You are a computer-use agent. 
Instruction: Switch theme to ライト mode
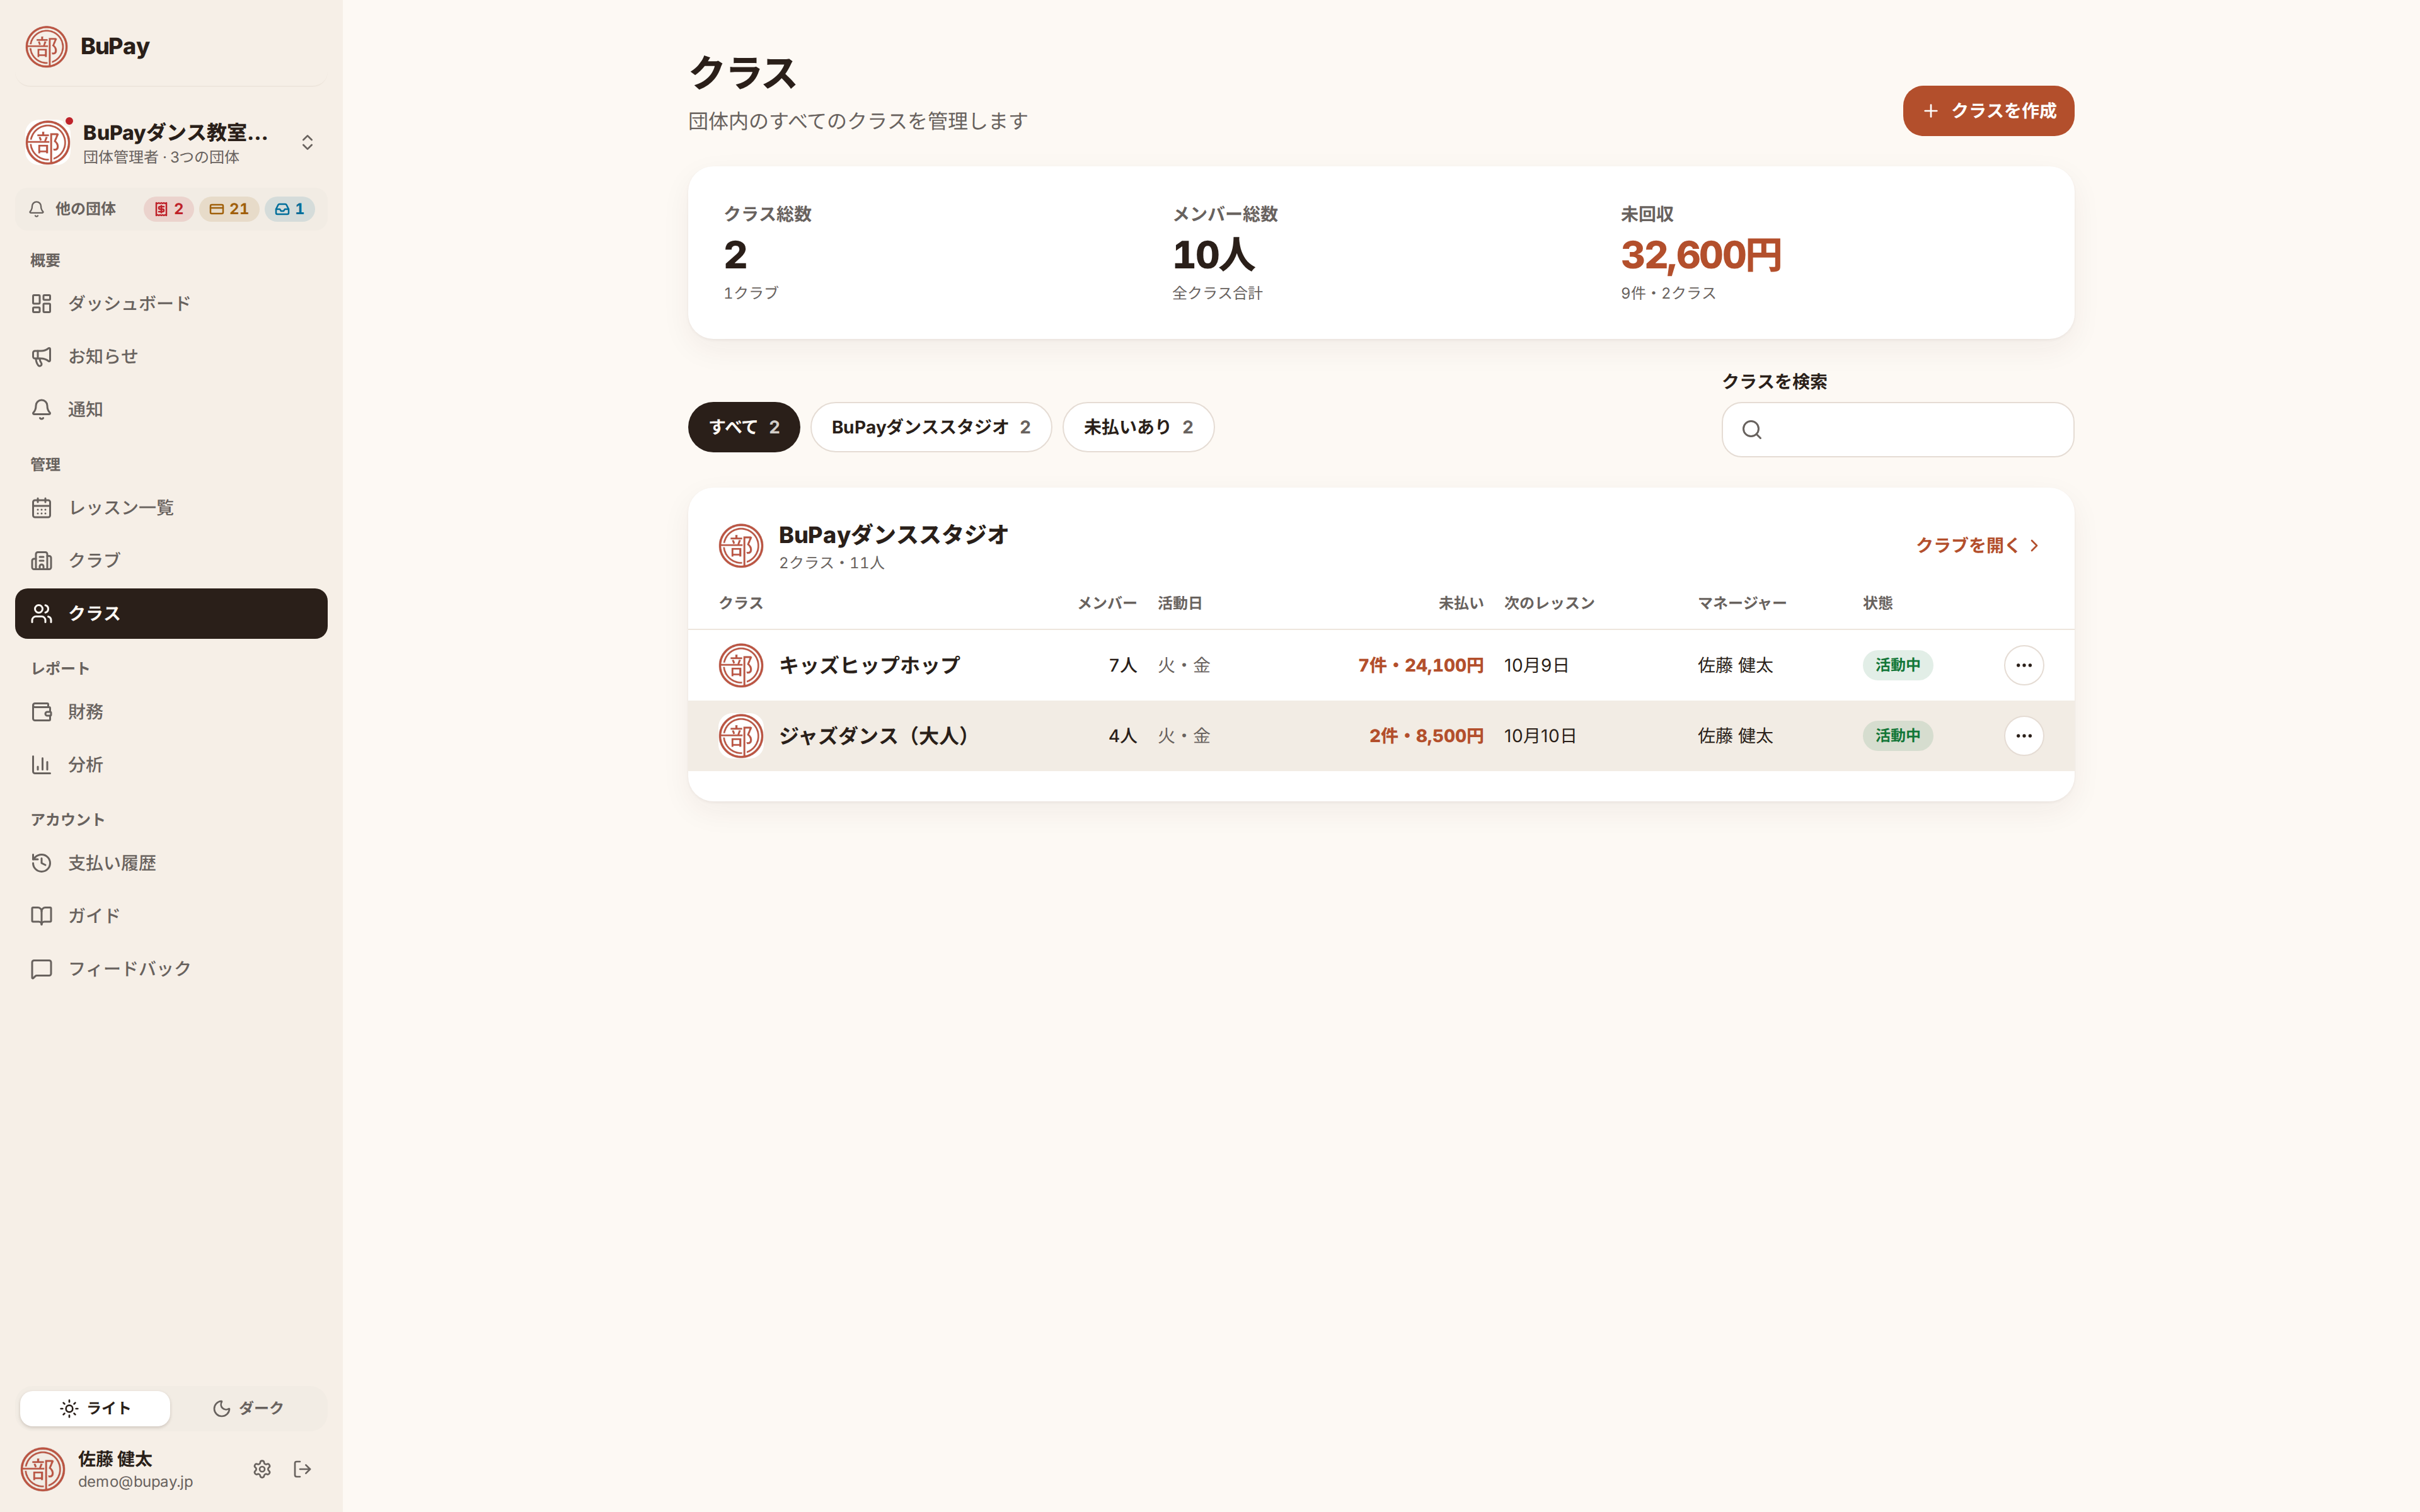[x=95, y=1408]
